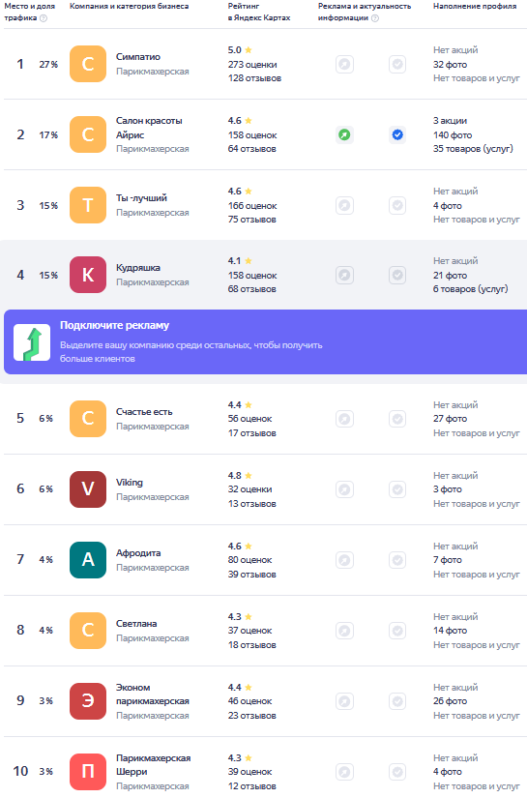Select the dark red V avatar of Viking
Viewport: 527px width, 798px height.
click(x=88, y=489)
